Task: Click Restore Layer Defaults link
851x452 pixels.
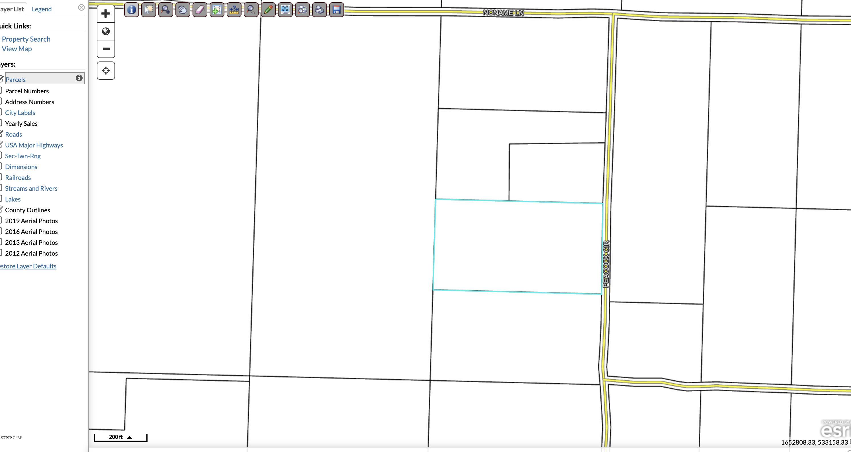Action: 28,266
